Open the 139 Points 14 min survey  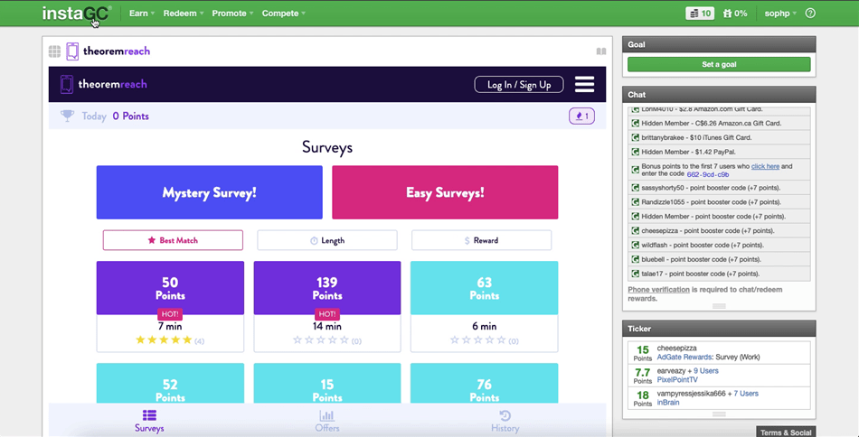[x=327, y=306]
